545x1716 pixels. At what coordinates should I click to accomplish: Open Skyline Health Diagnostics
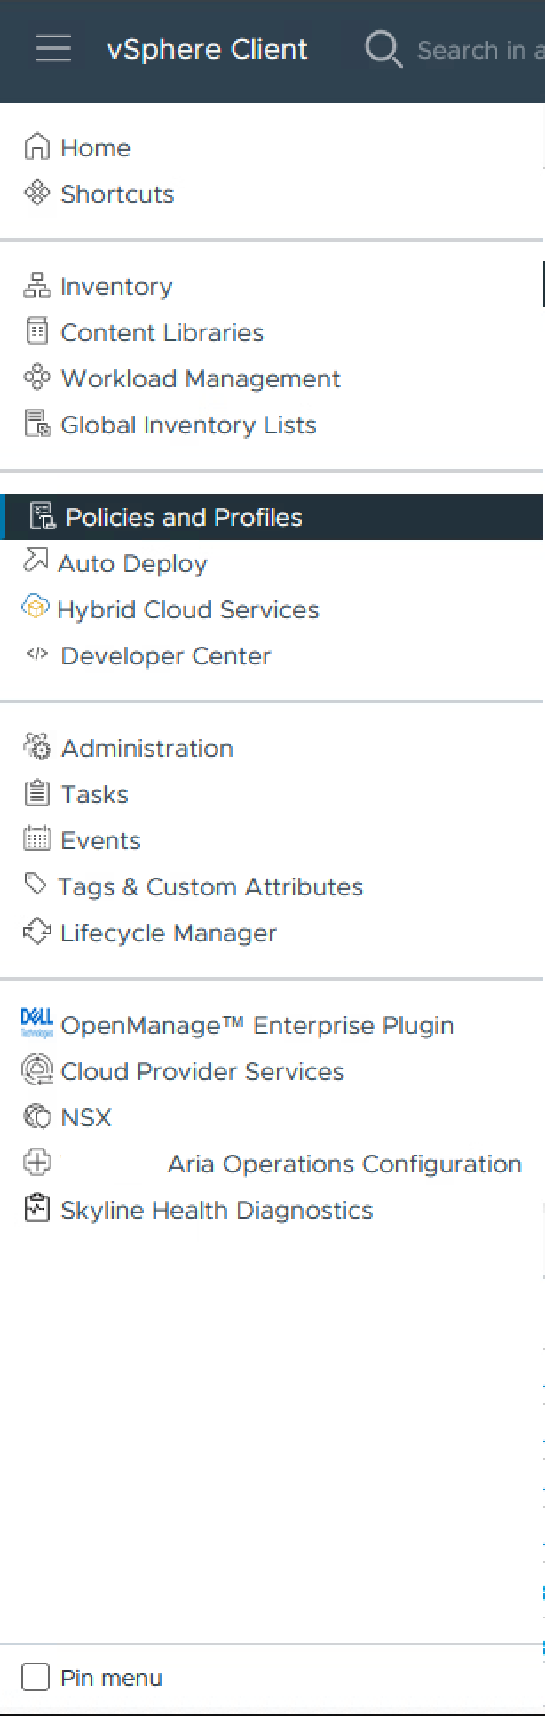click(217, 1210)
